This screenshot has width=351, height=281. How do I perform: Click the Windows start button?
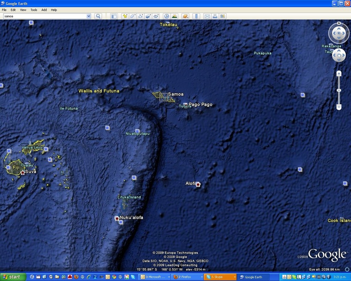pos(13,277)
